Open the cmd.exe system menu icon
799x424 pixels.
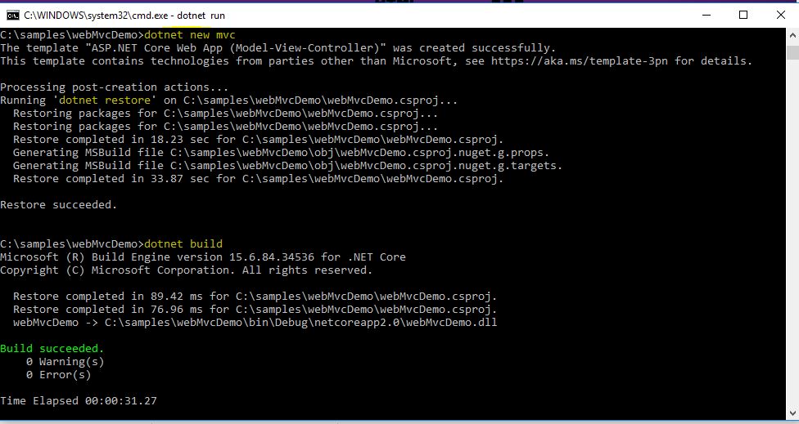[13, 16]
